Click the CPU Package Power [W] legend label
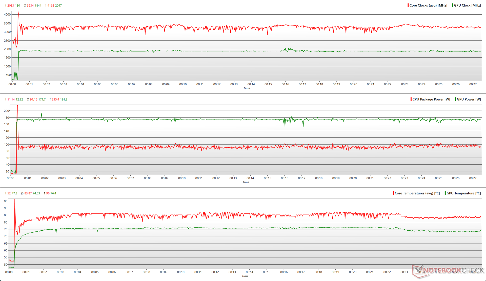 click(x=431, y=99)
